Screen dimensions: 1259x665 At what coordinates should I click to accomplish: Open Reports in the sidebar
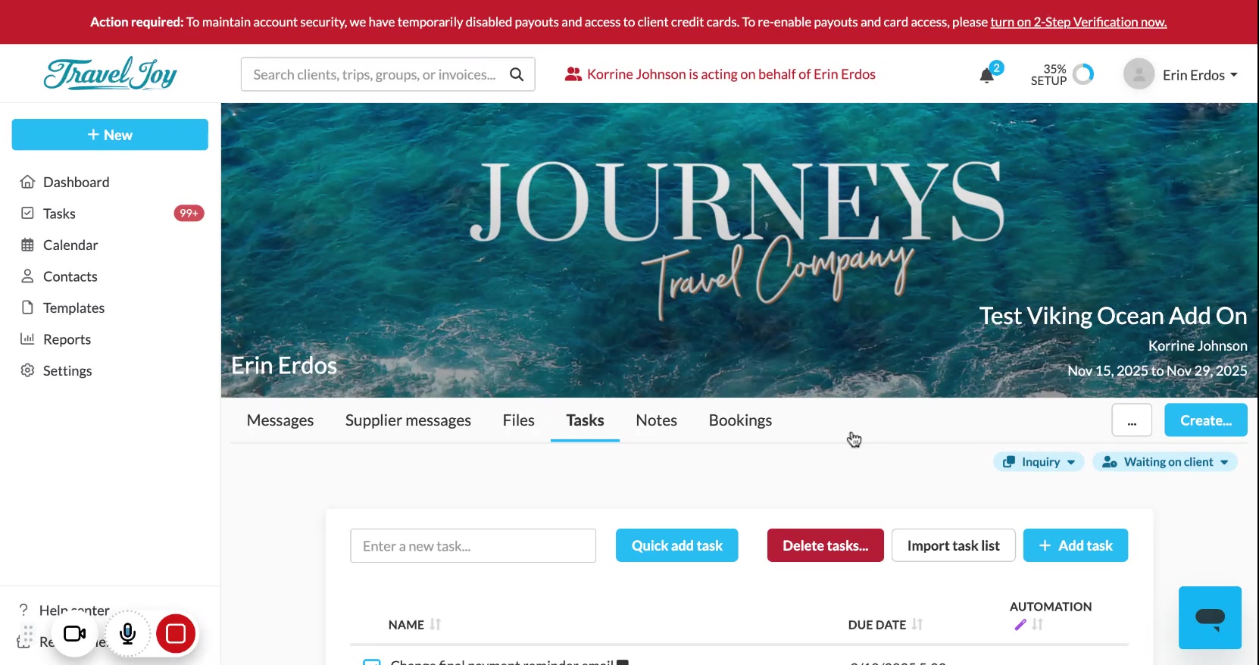click(x=67, y=339)
